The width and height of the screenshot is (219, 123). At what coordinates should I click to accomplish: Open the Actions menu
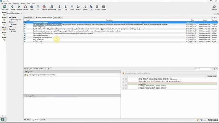tap(23, 3)
